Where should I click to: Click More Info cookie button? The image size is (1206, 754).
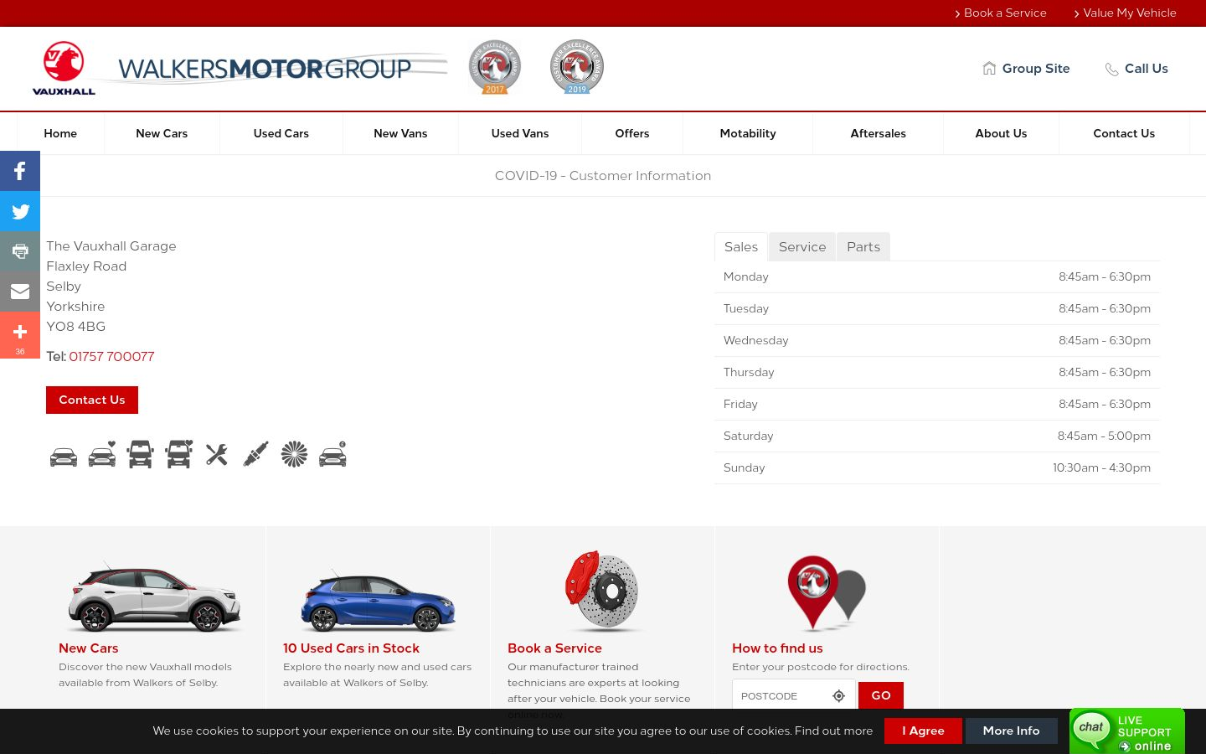pos(1011,731)
